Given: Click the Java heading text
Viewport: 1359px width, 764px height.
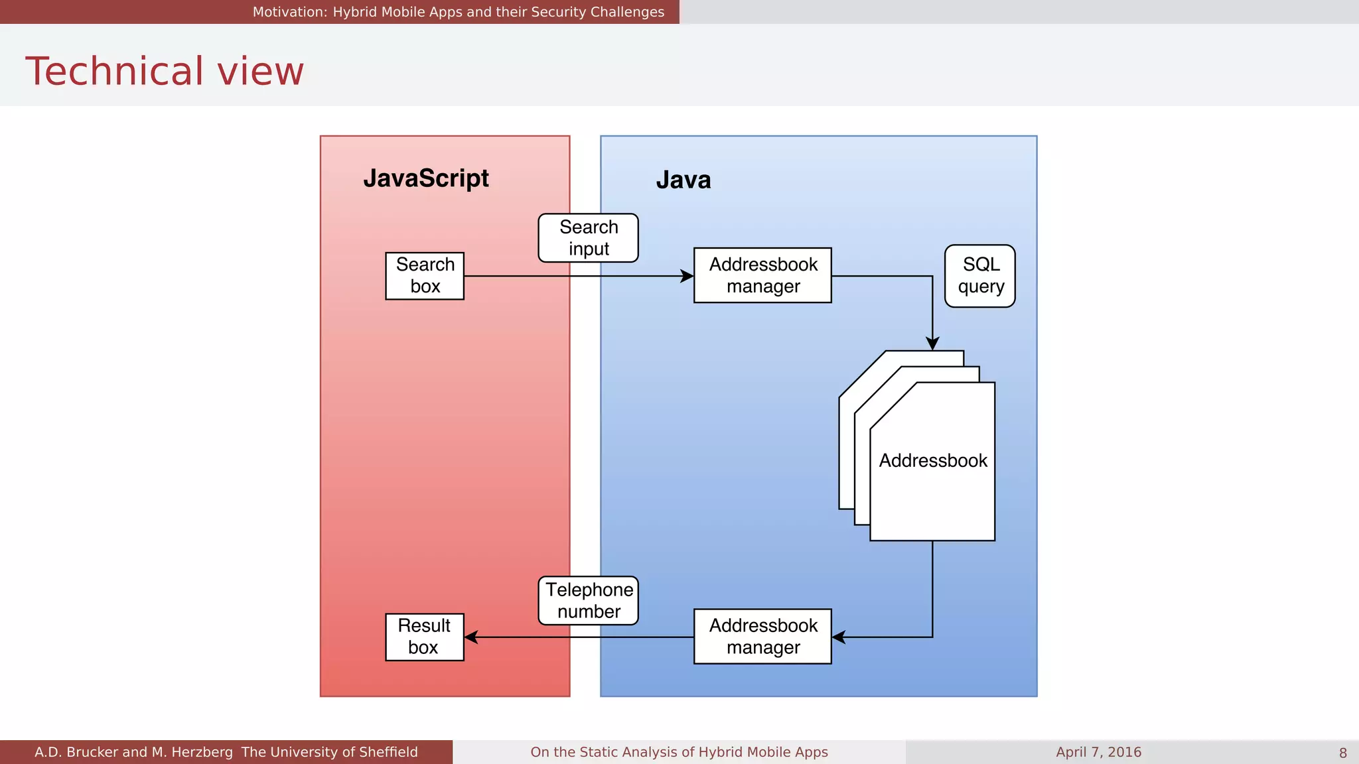Looking at the screenshot, I should 683,180.
